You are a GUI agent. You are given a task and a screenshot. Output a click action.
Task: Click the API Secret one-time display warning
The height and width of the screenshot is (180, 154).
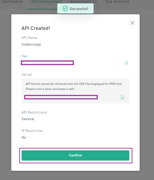click(74, 86)
